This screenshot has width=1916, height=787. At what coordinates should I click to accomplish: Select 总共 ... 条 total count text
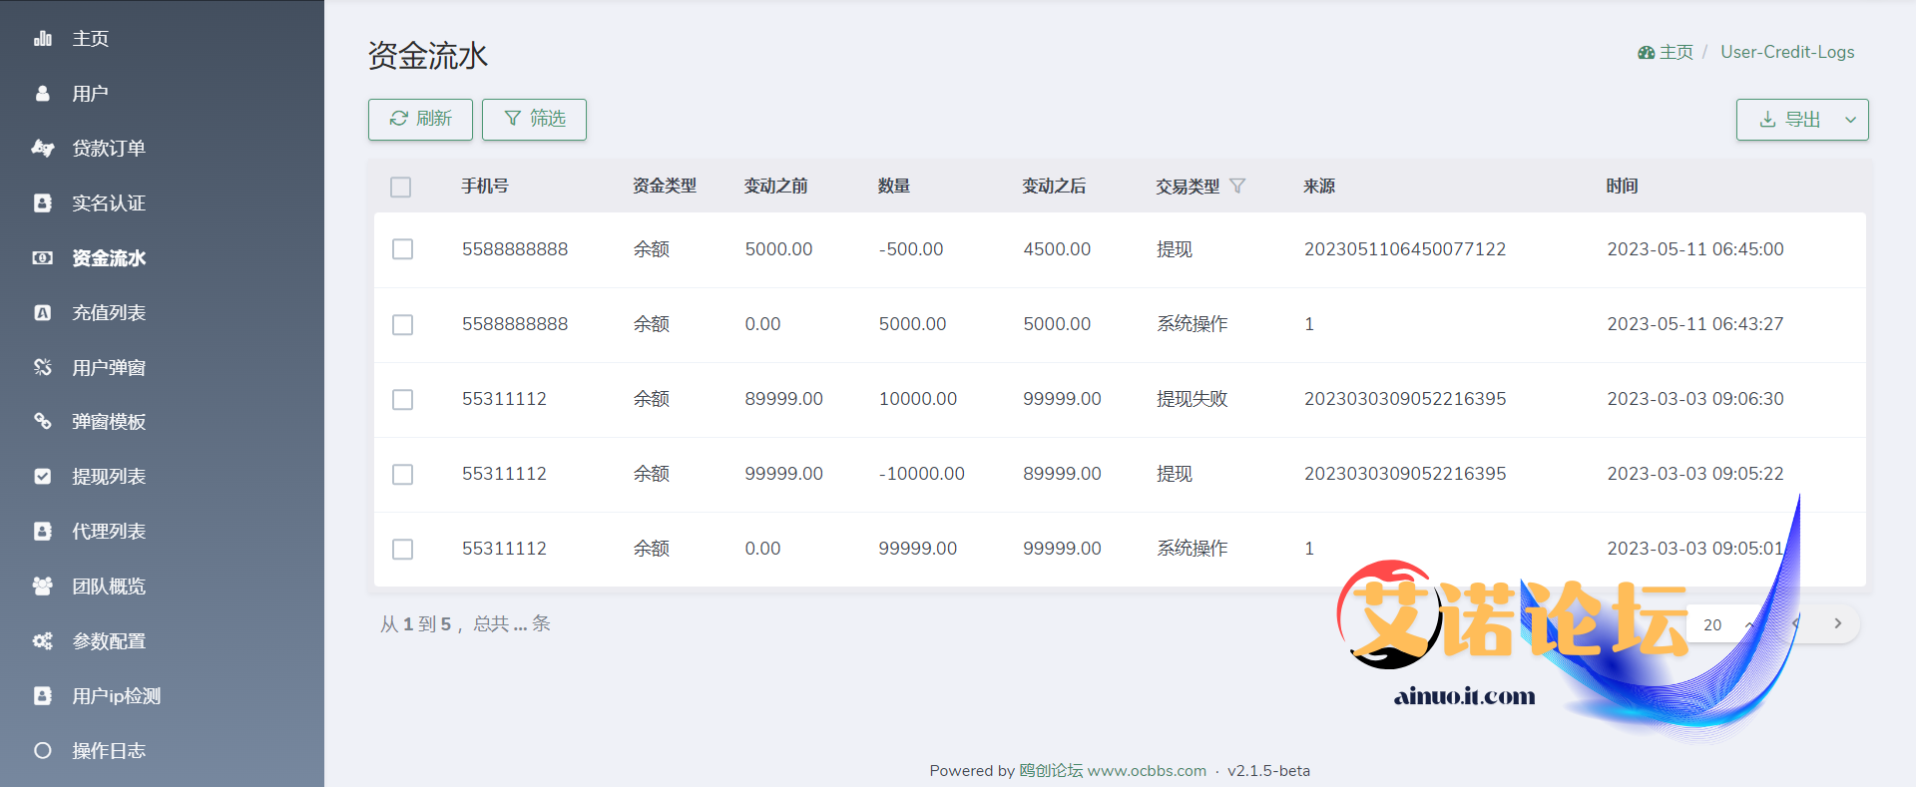[512, 624]
